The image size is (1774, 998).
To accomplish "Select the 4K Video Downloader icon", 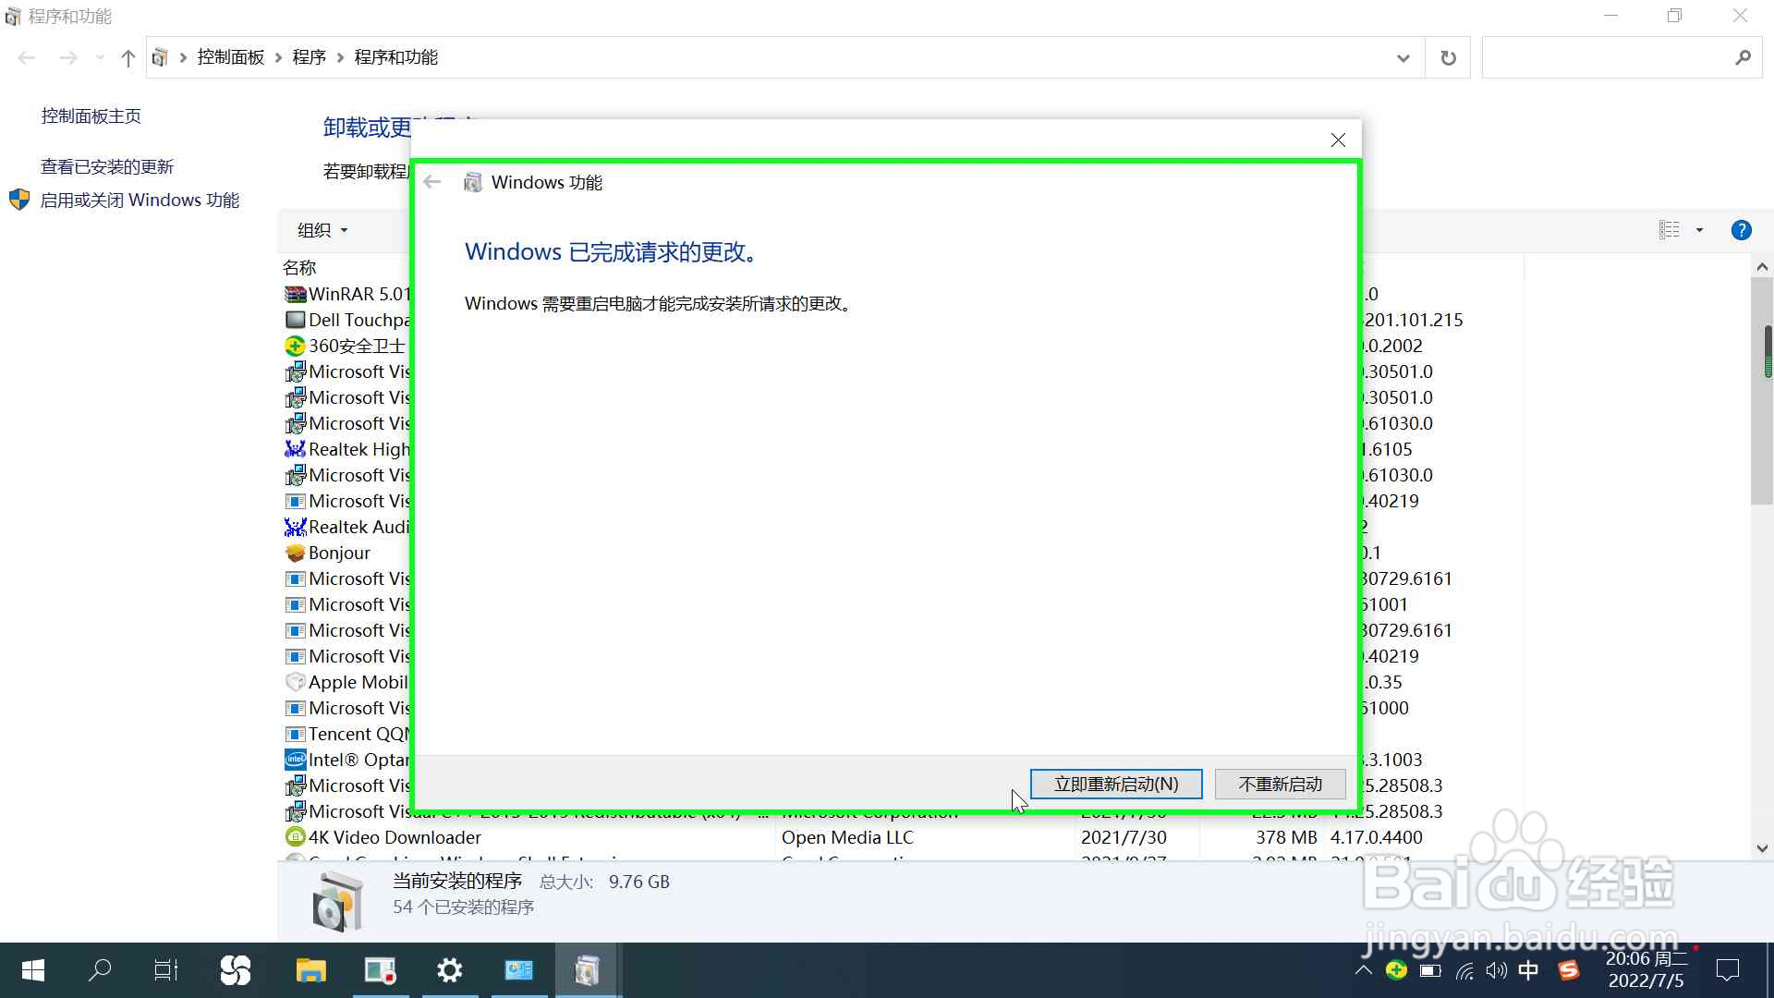I will [296, 837].
